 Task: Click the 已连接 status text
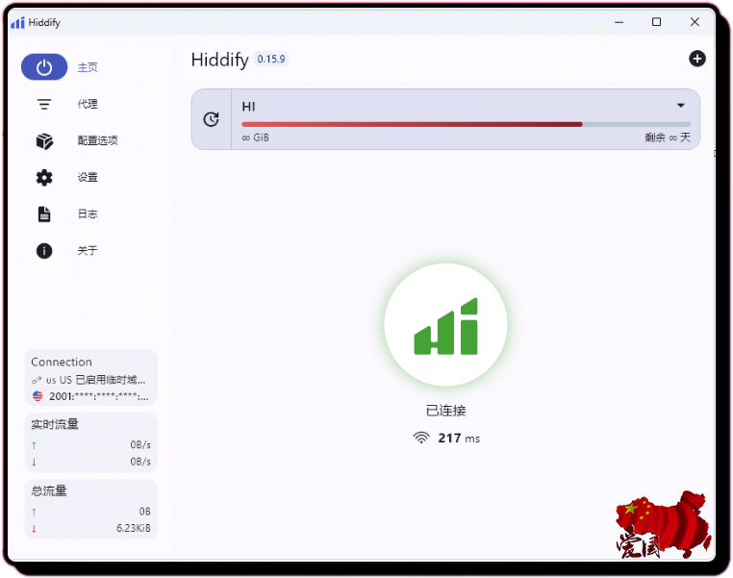click(445, 411)
